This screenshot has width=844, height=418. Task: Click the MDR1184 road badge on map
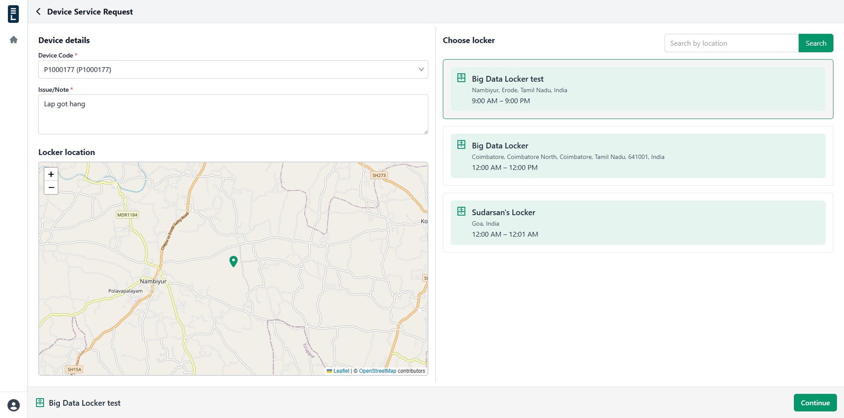(x=127, y=215)
